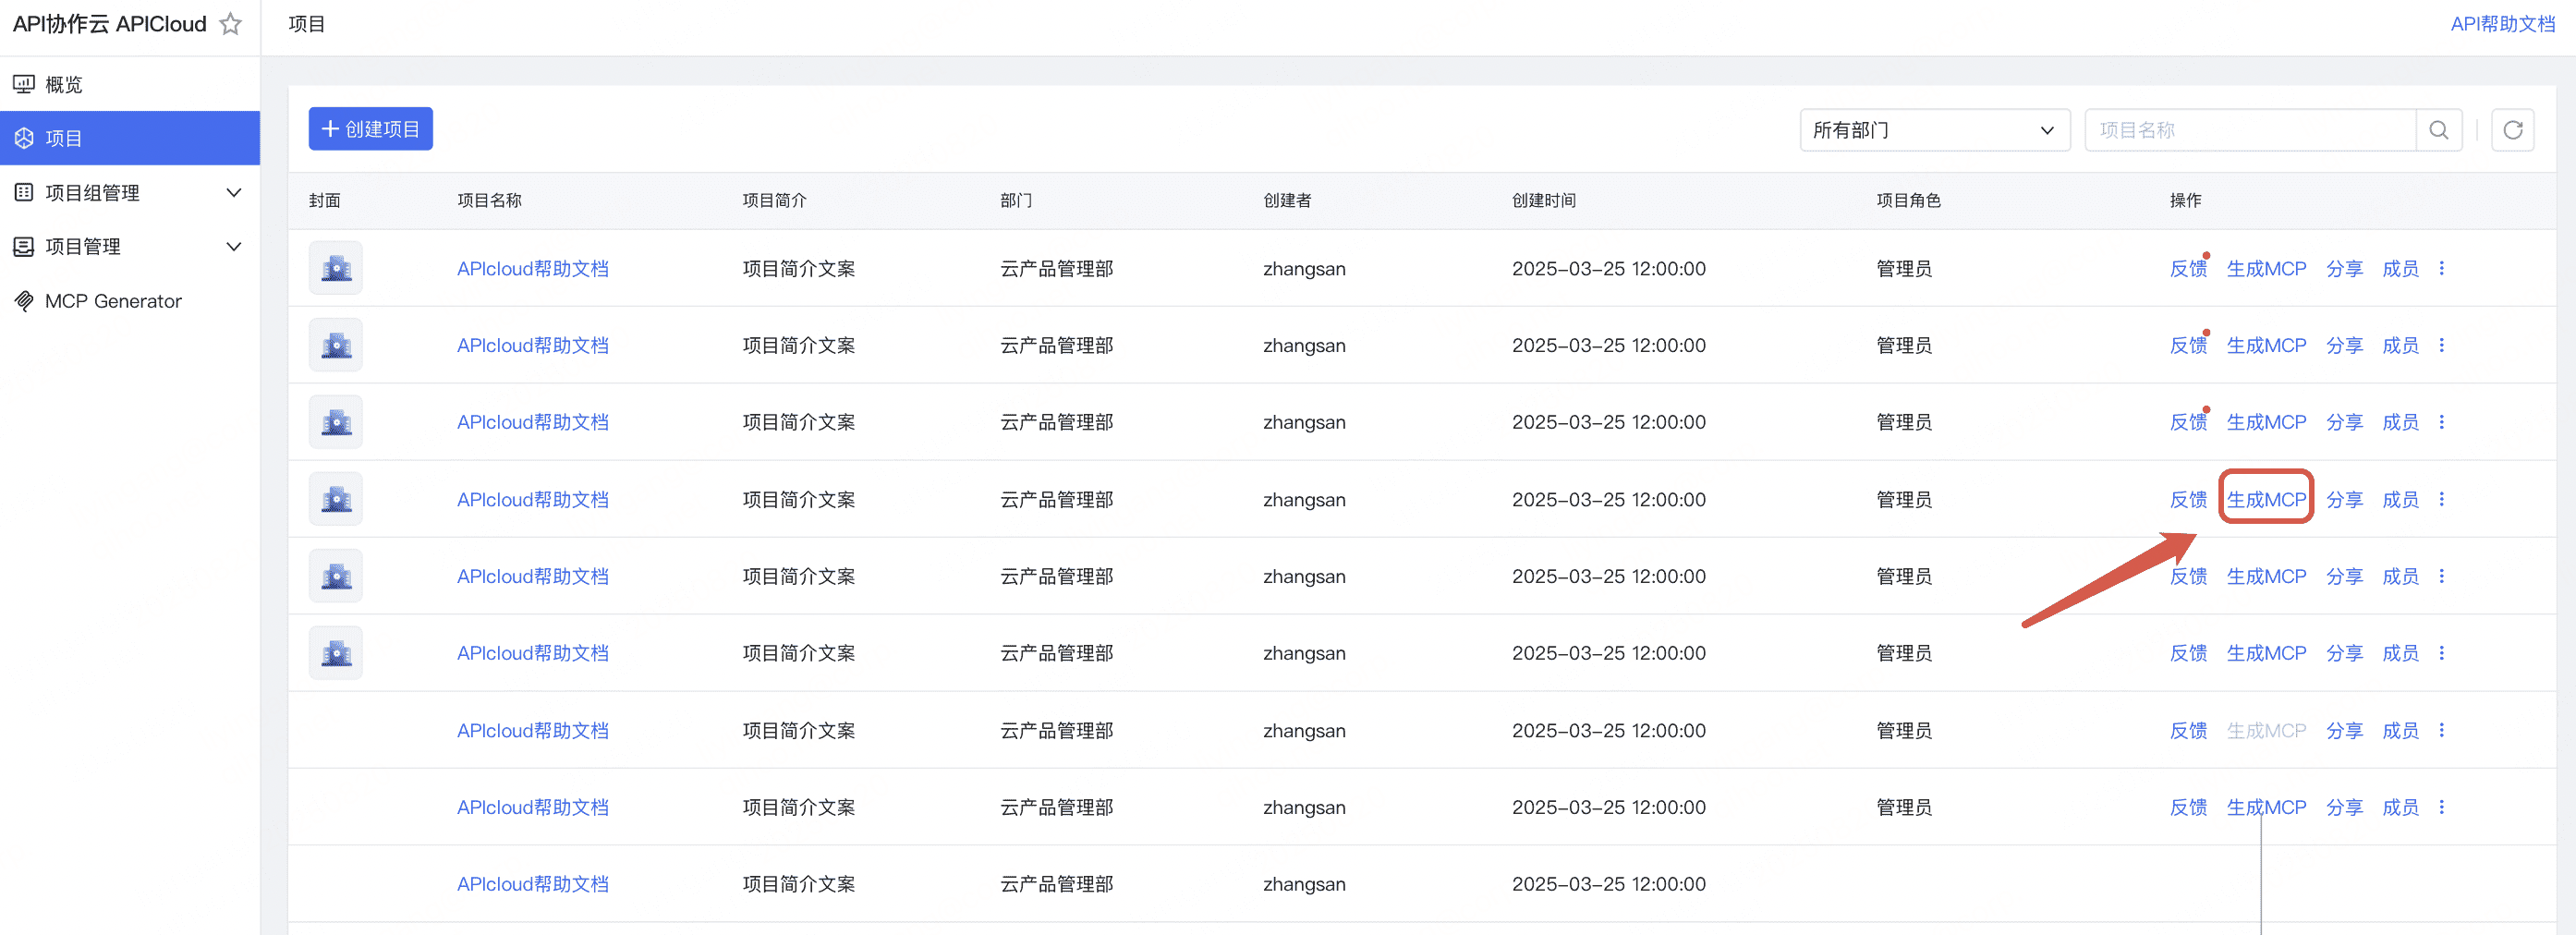Click 成员 in the sixth row
Screen dimensions: 2576x935
tap(2400, 653)
